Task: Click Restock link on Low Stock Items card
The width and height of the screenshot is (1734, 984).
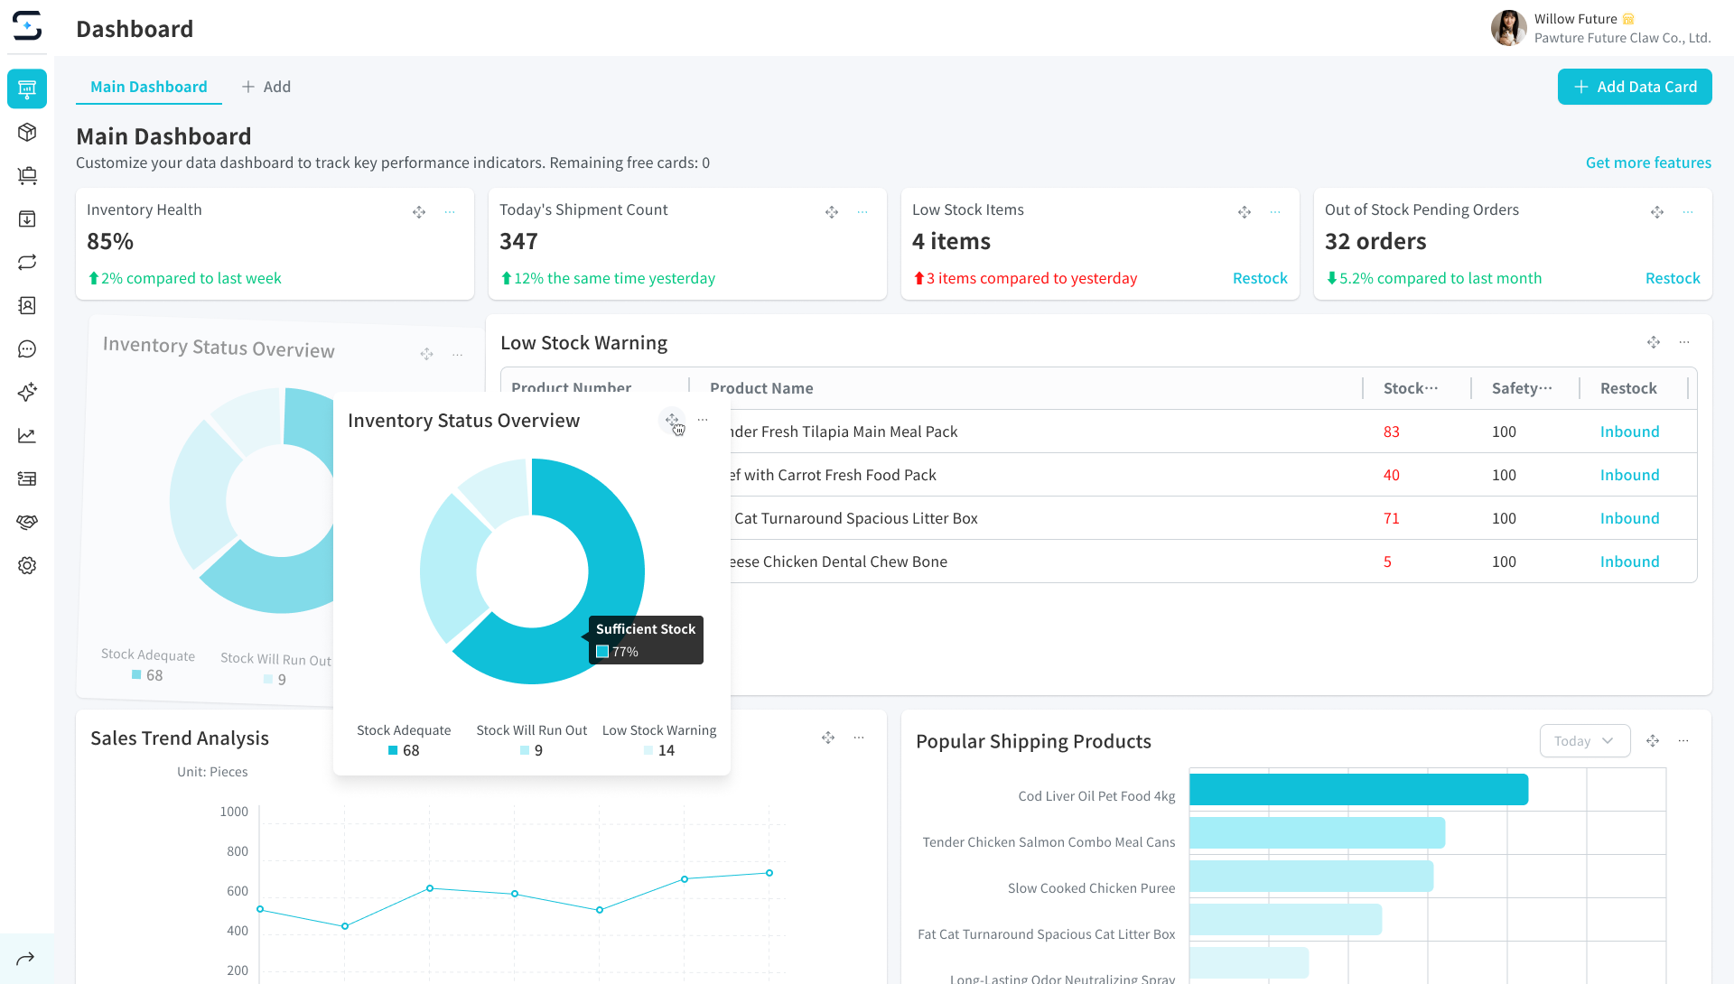Action: coord(1259,278)
